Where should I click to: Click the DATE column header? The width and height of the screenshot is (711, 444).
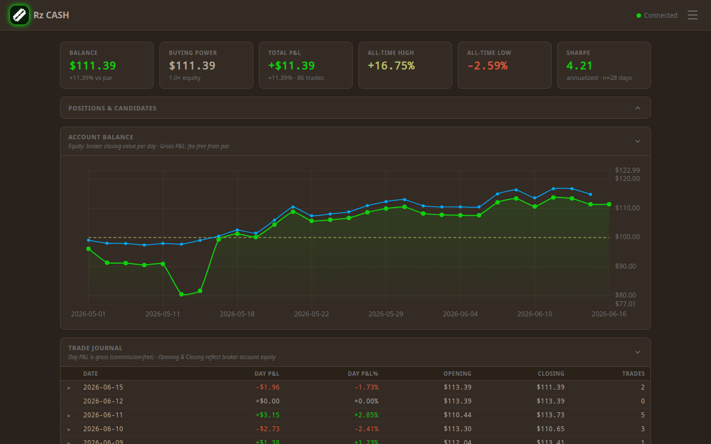(x=91, y=374)
